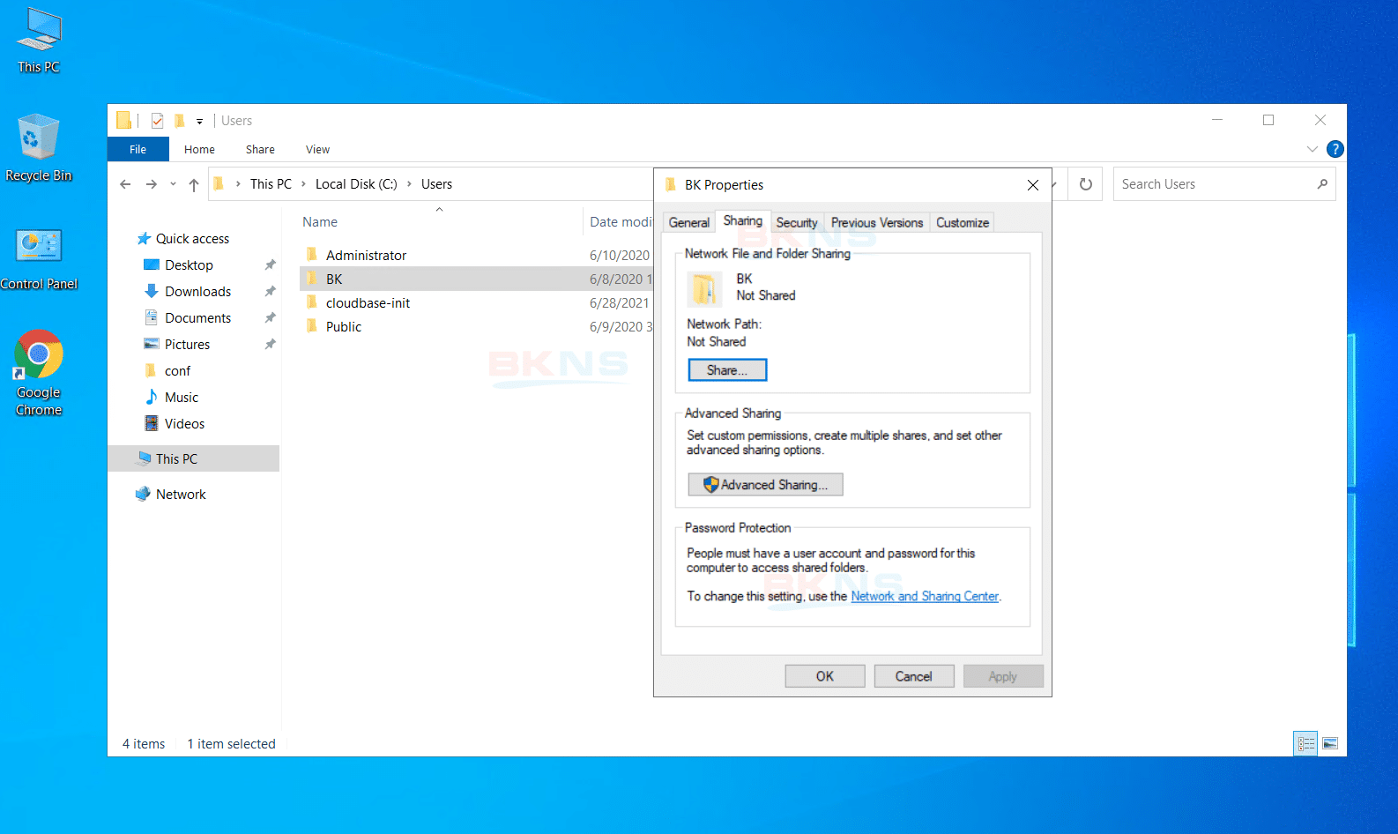This screenshot has height=834, width=1398.
Task: Expand the ribbon chevron
Action: coord(1312,149)
